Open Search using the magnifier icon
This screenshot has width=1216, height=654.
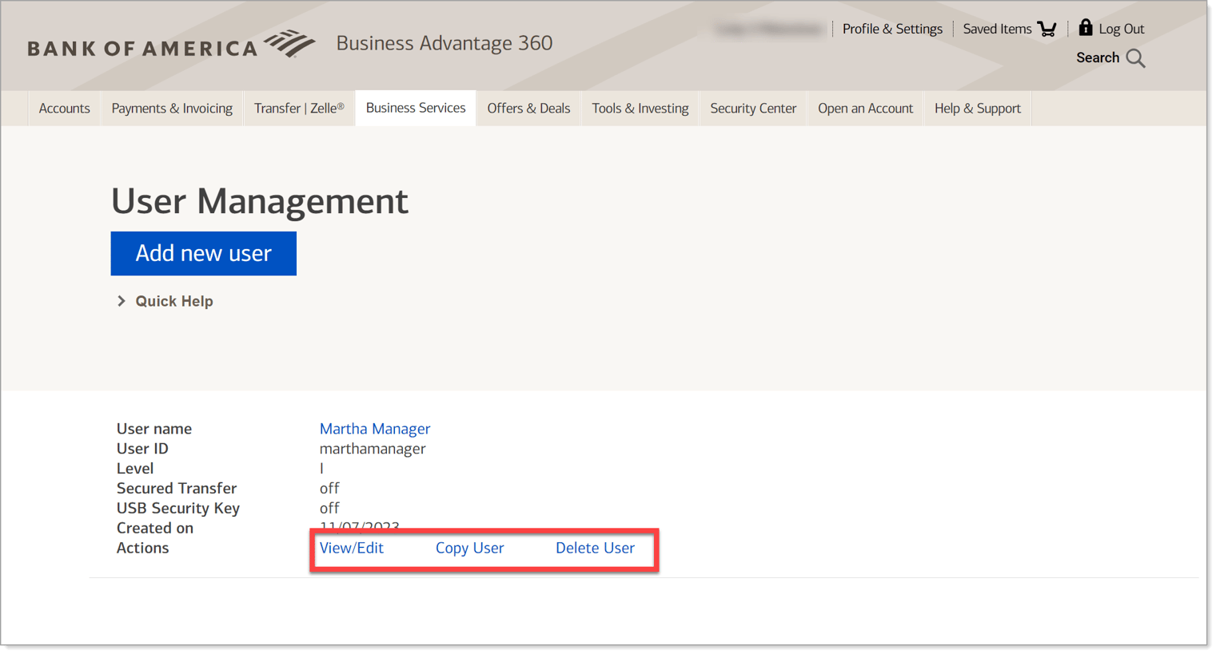[x=1135, y=57]
